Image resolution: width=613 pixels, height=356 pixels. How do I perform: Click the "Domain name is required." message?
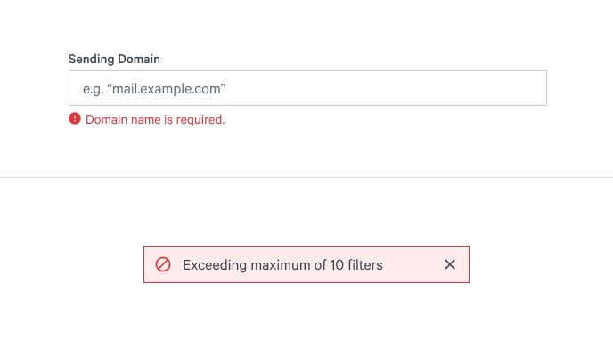(x=155, y=119)
